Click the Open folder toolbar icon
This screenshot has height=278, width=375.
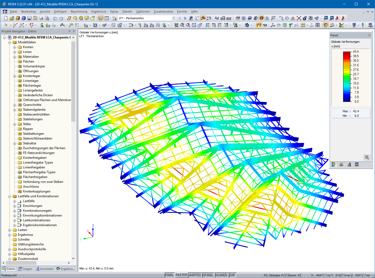(x=12, y=18)
